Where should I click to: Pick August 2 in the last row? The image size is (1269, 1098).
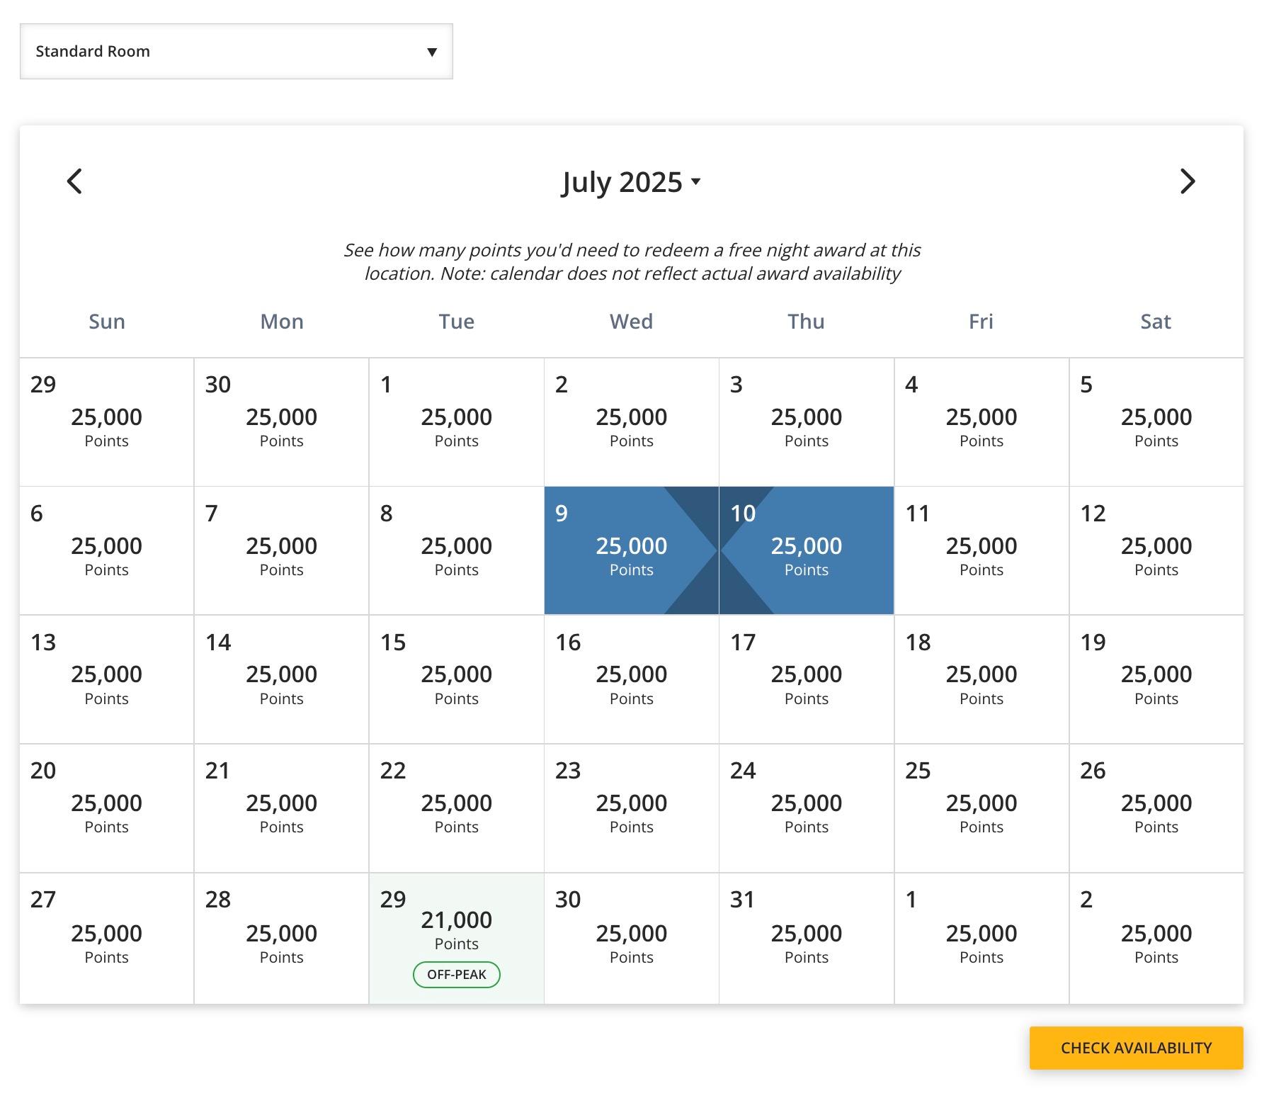click(1156, 939)
